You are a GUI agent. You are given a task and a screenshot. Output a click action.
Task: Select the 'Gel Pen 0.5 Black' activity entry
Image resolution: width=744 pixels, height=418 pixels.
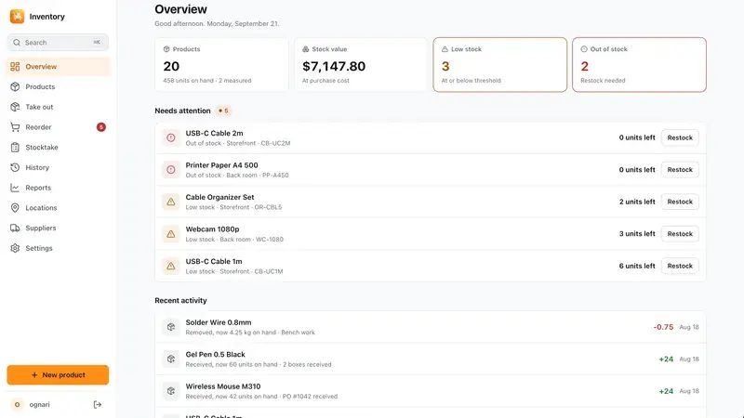coord(431,359)
